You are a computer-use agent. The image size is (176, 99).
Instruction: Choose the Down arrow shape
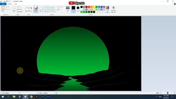click(40, 12)
